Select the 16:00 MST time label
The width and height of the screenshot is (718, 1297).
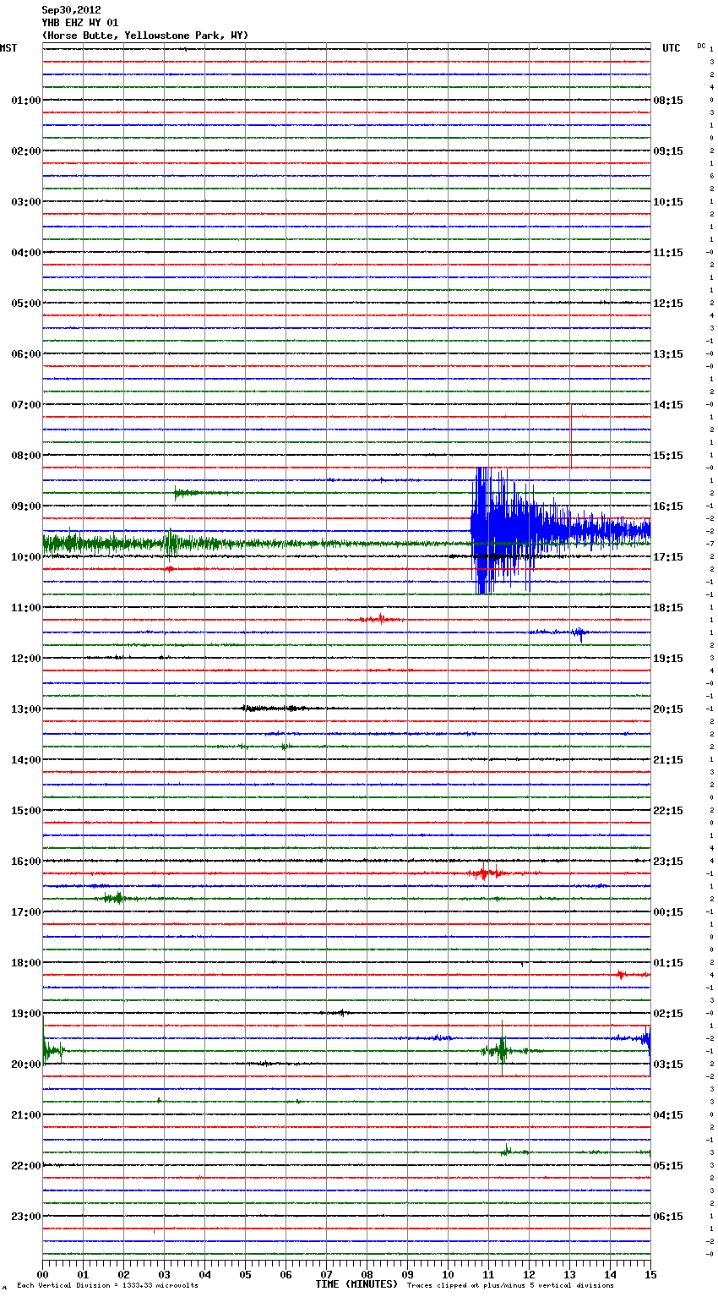click(26, 862)
